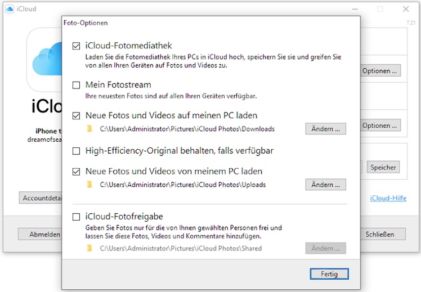Click Ändern for the Downloads folder

325,129
